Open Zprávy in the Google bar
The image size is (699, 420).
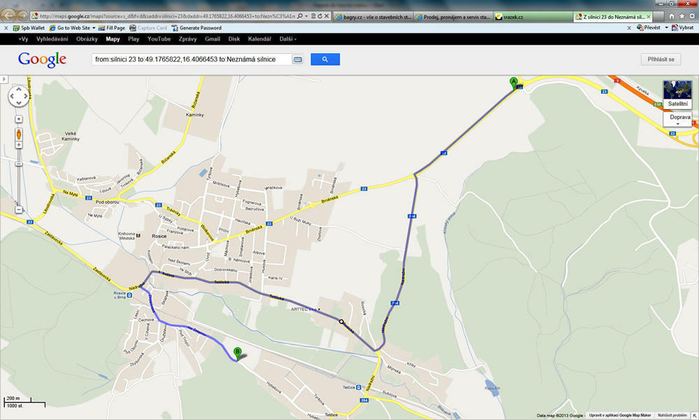click(x=187, y=39)
